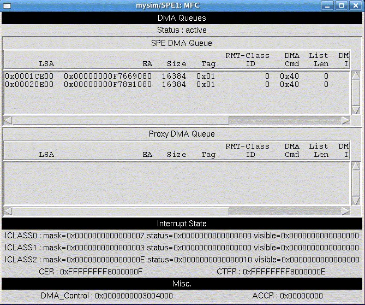Click SPE DMA Queue List Len header
Image resolution: width=365 pixels, height=305 pixels.
319,60
